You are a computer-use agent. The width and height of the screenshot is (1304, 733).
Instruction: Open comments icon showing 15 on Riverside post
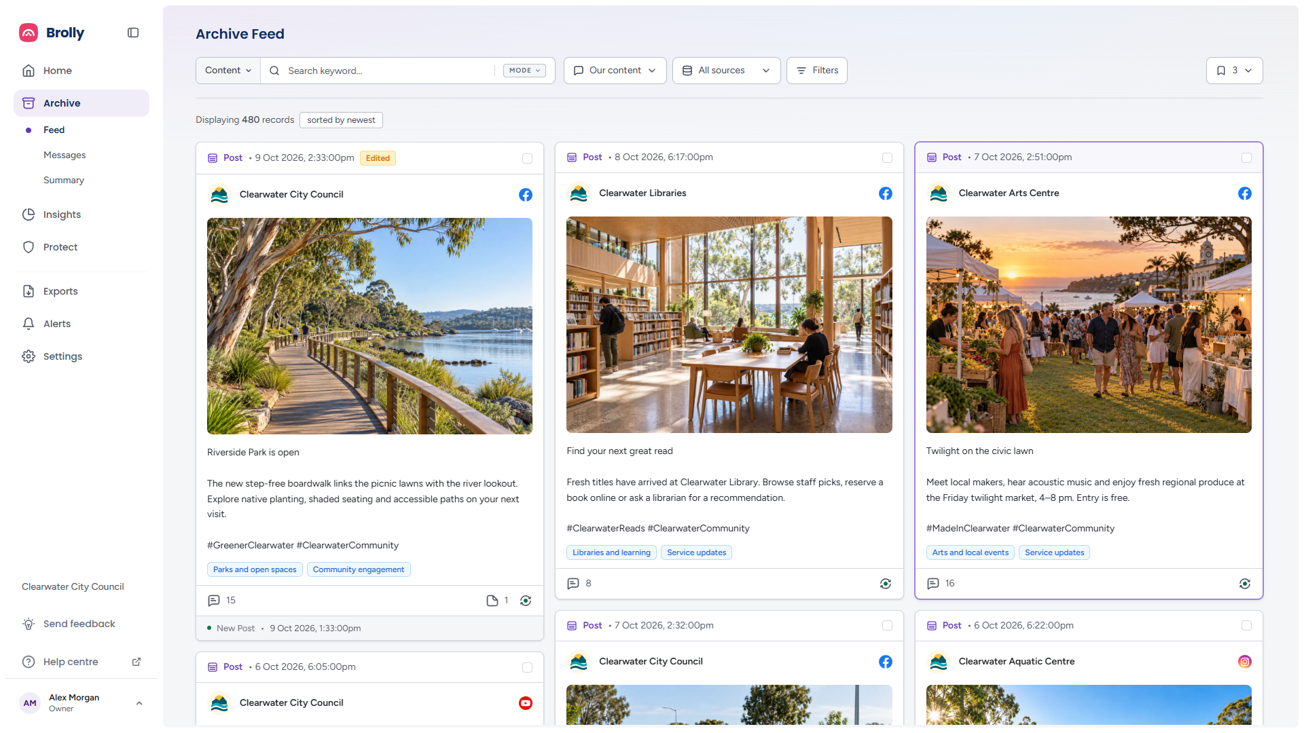[x=214, y=601]
